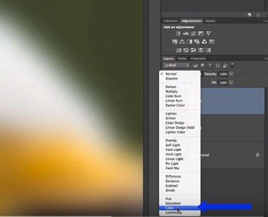Click the Opacity value field

pos(223,74)
